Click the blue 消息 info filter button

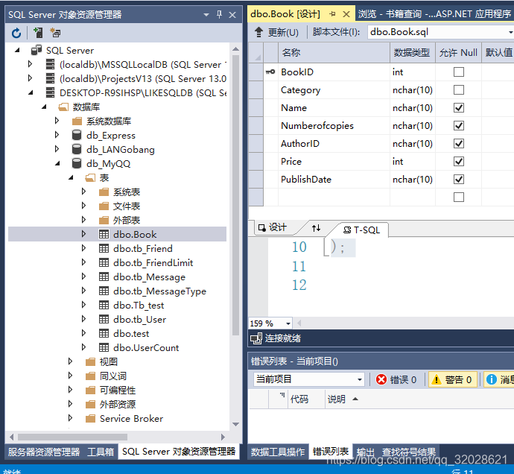coord(499,379)
